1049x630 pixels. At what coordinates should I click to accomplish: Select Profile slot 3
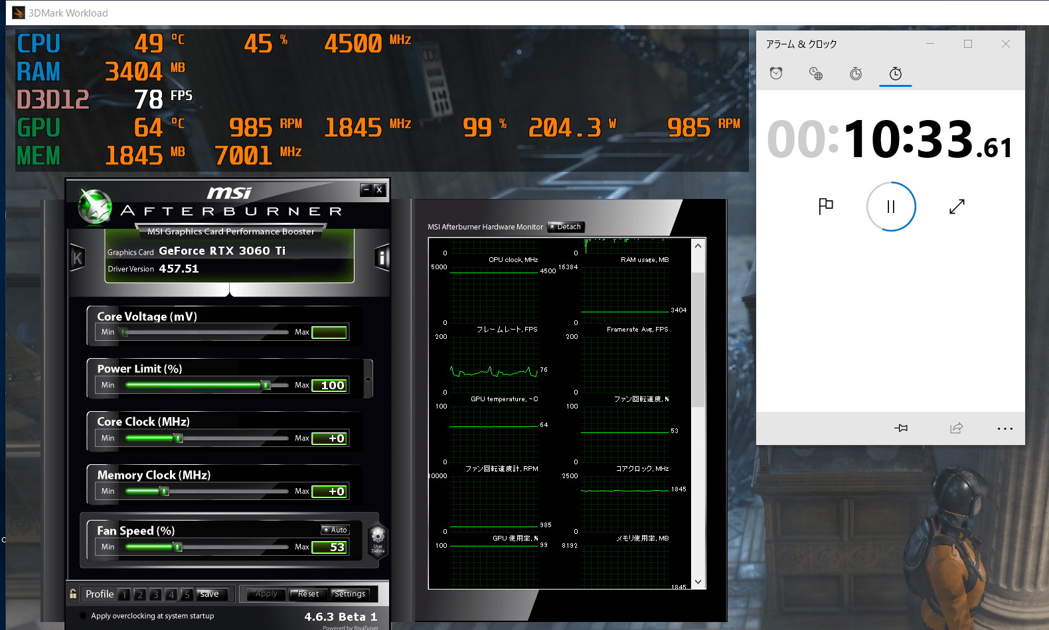155,595
